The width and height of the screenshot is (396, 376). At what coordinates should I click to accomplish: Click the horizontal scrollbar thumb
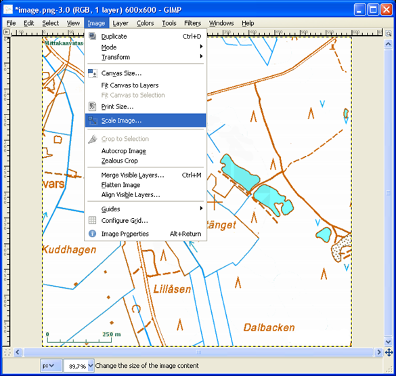tap(198, 352)
